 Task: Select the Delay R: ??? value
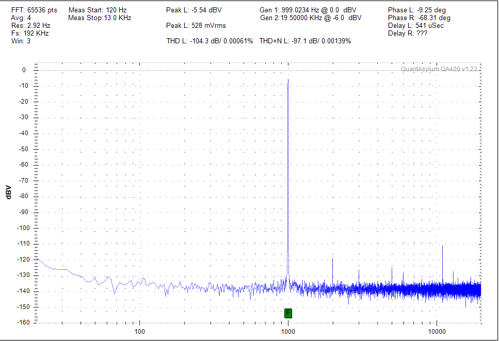(408, 33)
